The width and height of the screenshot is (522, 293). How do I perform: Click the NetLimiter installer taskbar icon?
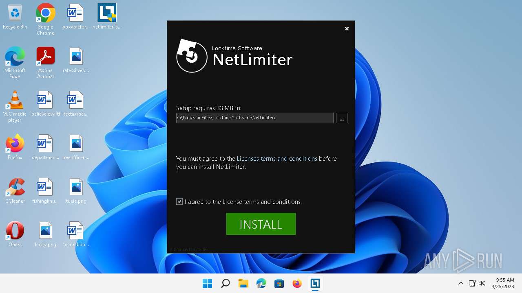point(315,283)
